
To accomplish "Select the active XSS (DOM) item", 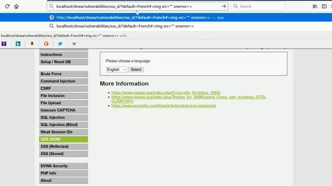I will (x=63, y=139).
